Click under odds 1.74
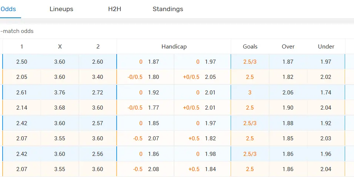354x177 pixels. coord(326,92)
